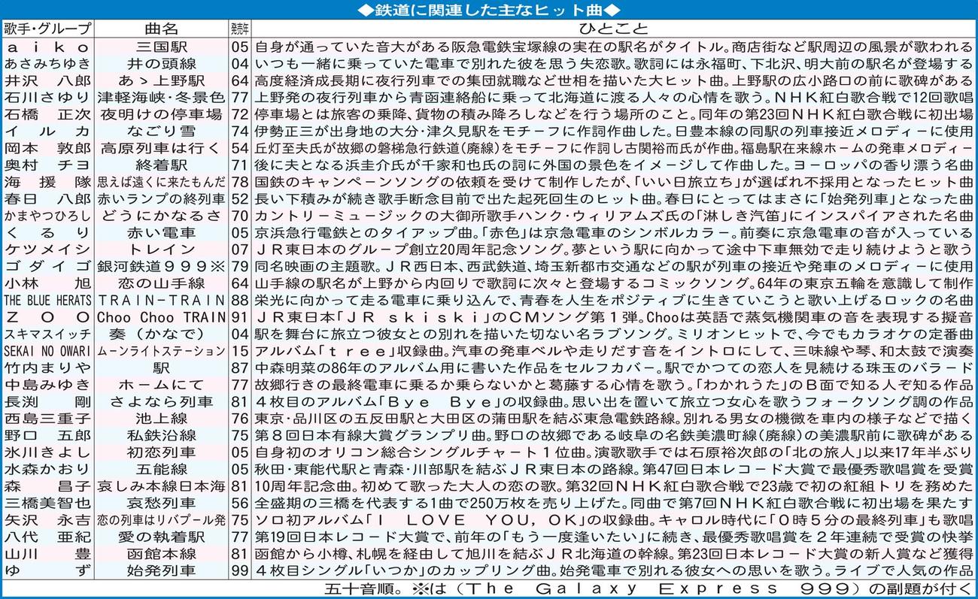The width and height of the screenshot is (978, 599).
Task: Select artist 岡本敦郎
Action: point(47,148)
